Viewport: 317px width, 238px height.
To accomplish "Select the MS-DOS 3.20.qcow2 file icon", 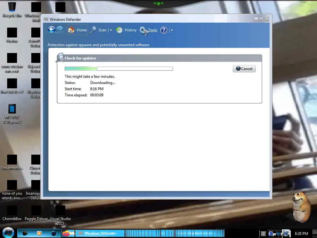I will [x=12, y=113].
